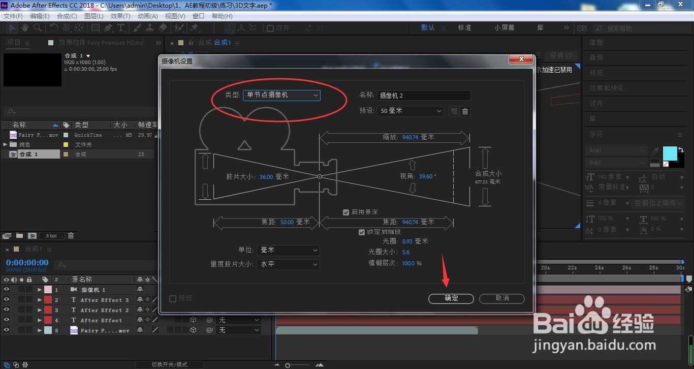Toggle the 对齐 snapping checkbox in toolbar
694x369 pixels.
click(x=270, y=28)
